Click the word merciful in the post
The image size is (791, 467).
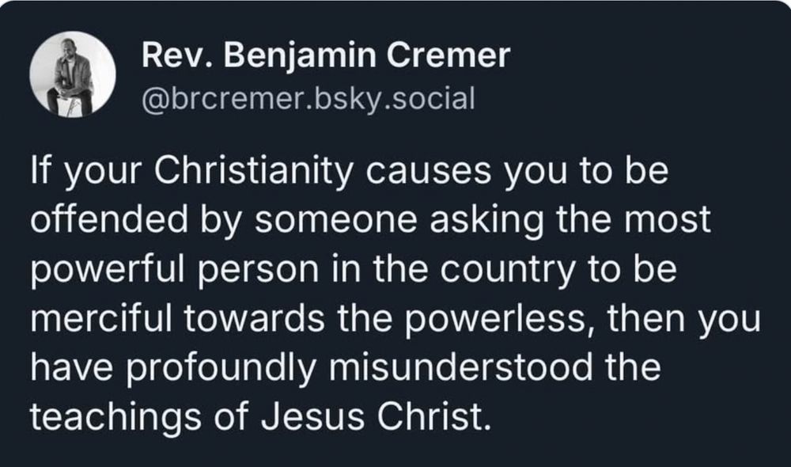102,318
